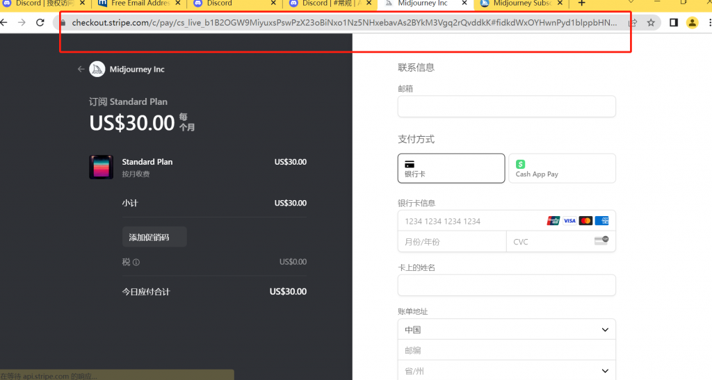Click the lock icon in the address bar
The width and height of the screenshot is (712, 380).
tap(63, 23)
